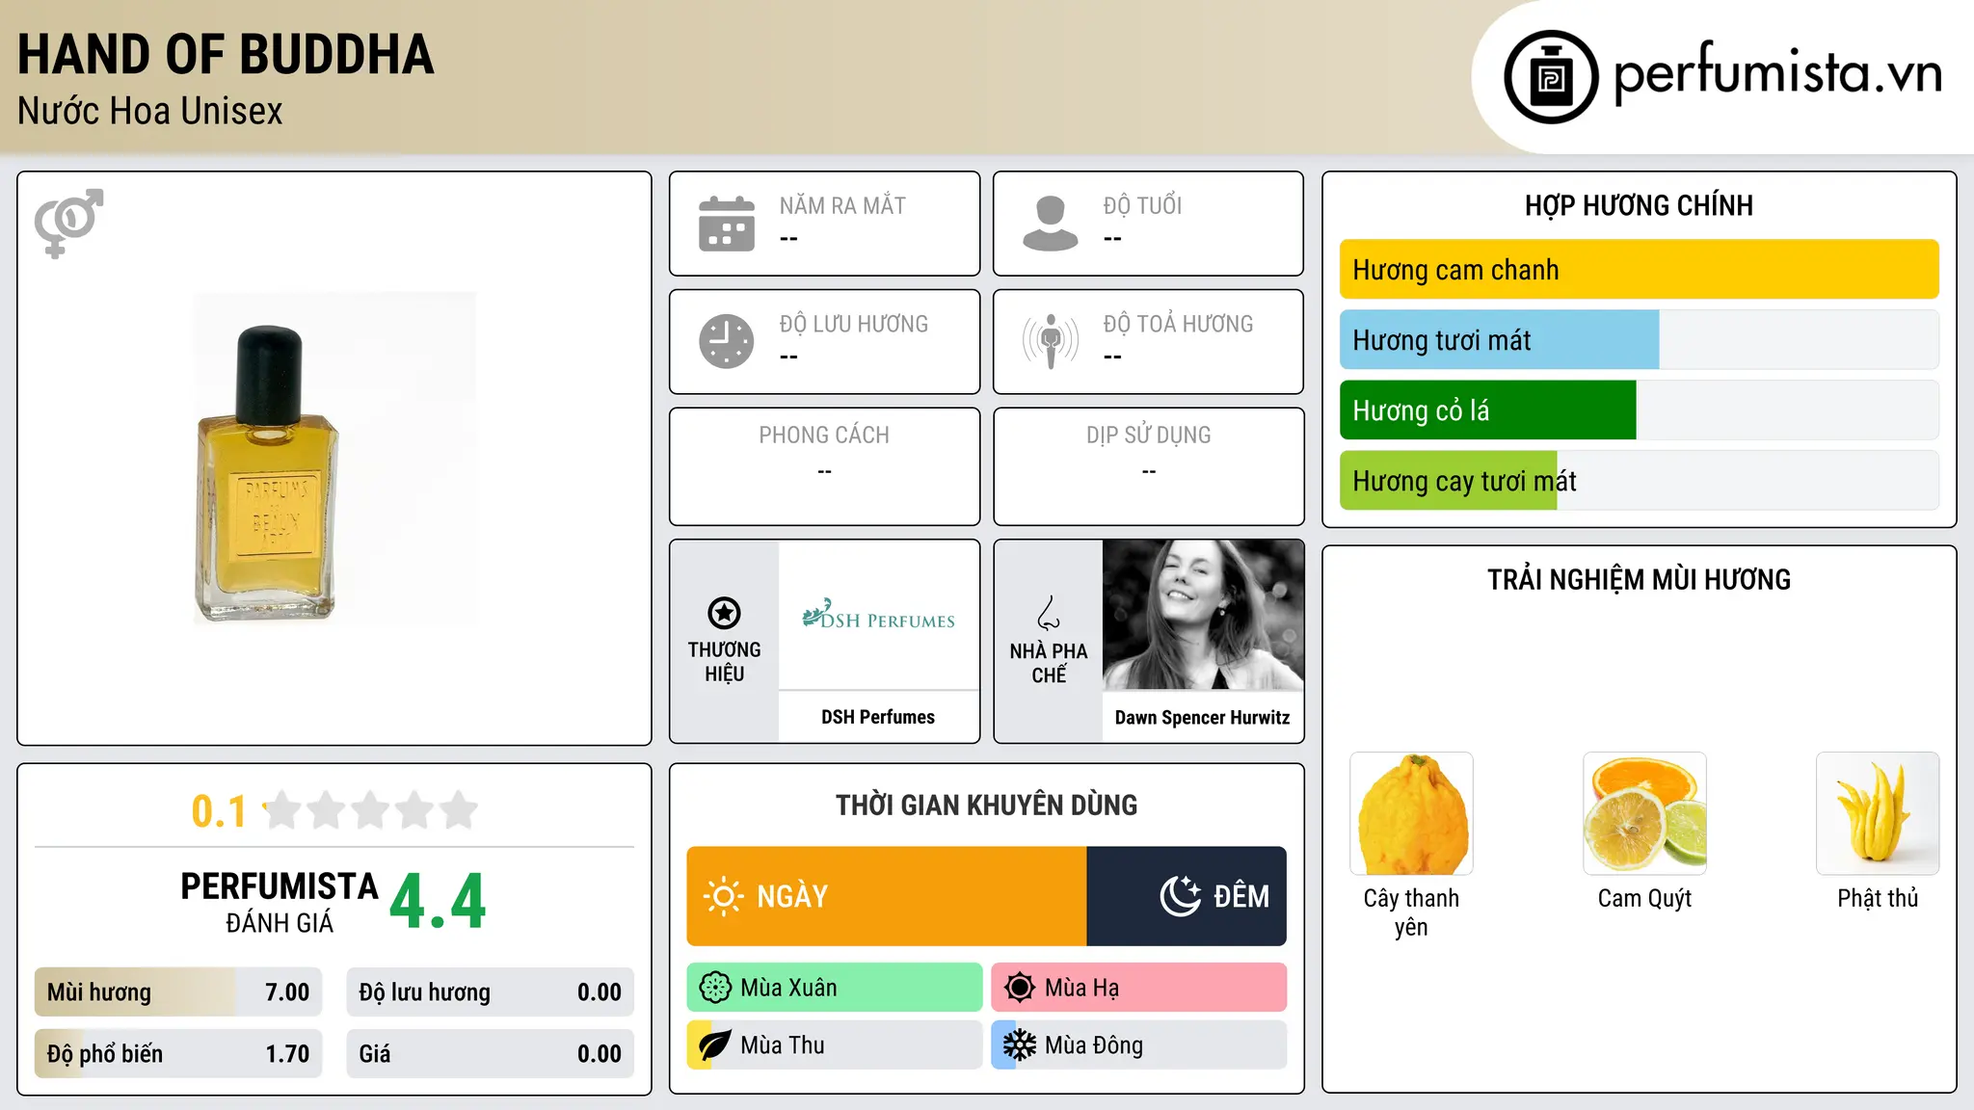1974x1110 pixels.
Task: Click the HAND OF BUDDHA title
Action: tap(226, 54)
